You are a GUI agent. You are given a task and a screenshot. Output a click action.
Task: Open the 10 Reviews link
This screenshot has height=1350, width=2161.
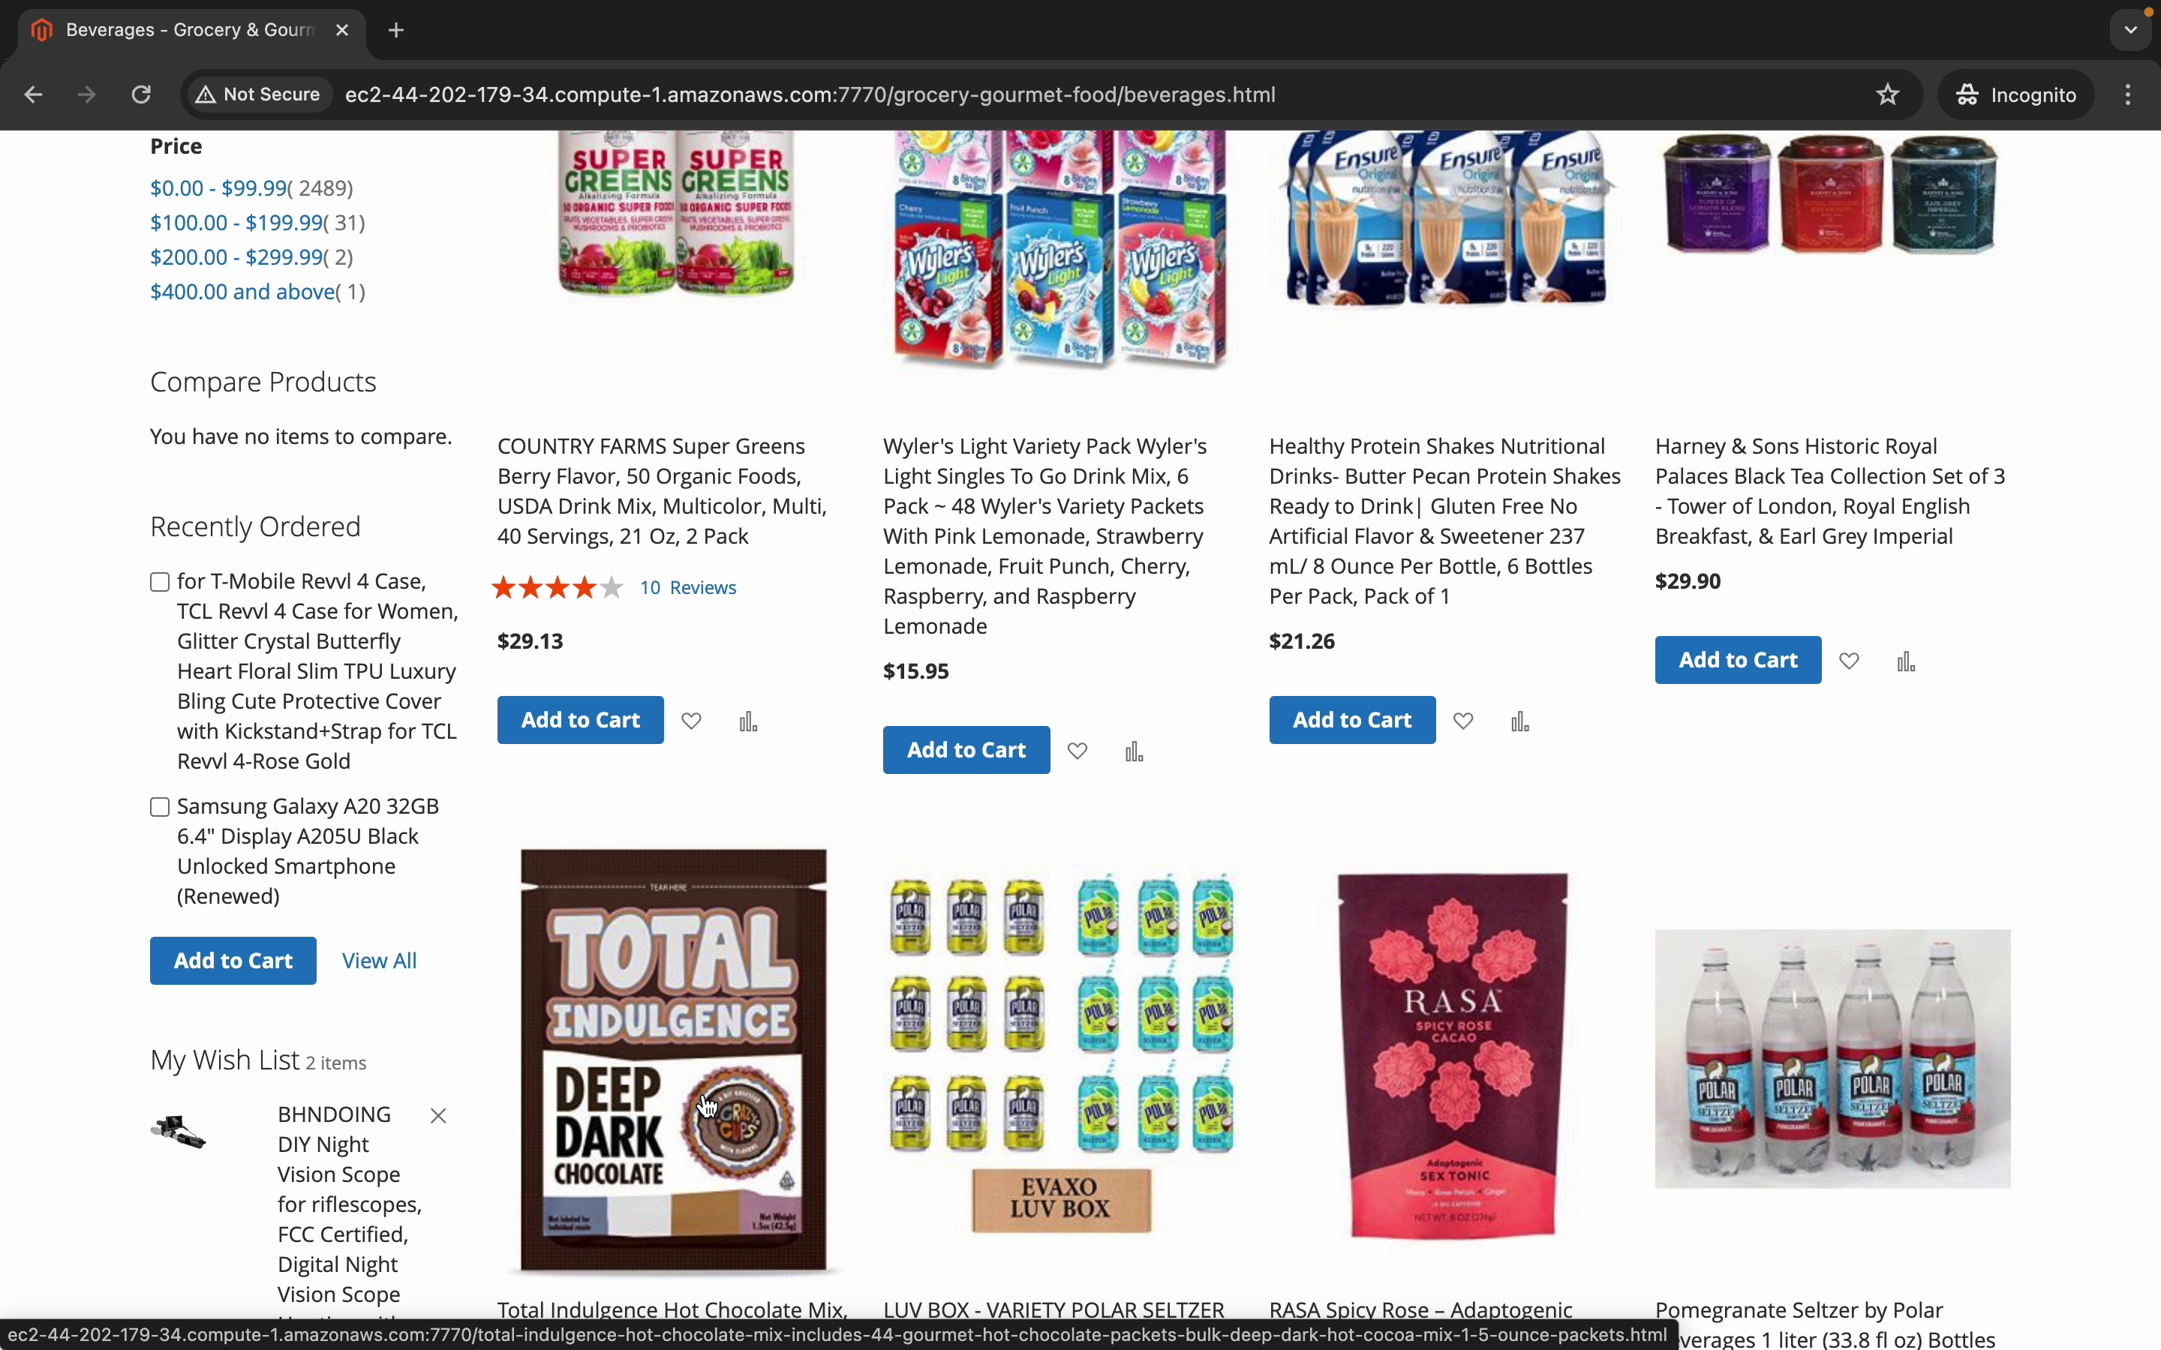point(689,587)
